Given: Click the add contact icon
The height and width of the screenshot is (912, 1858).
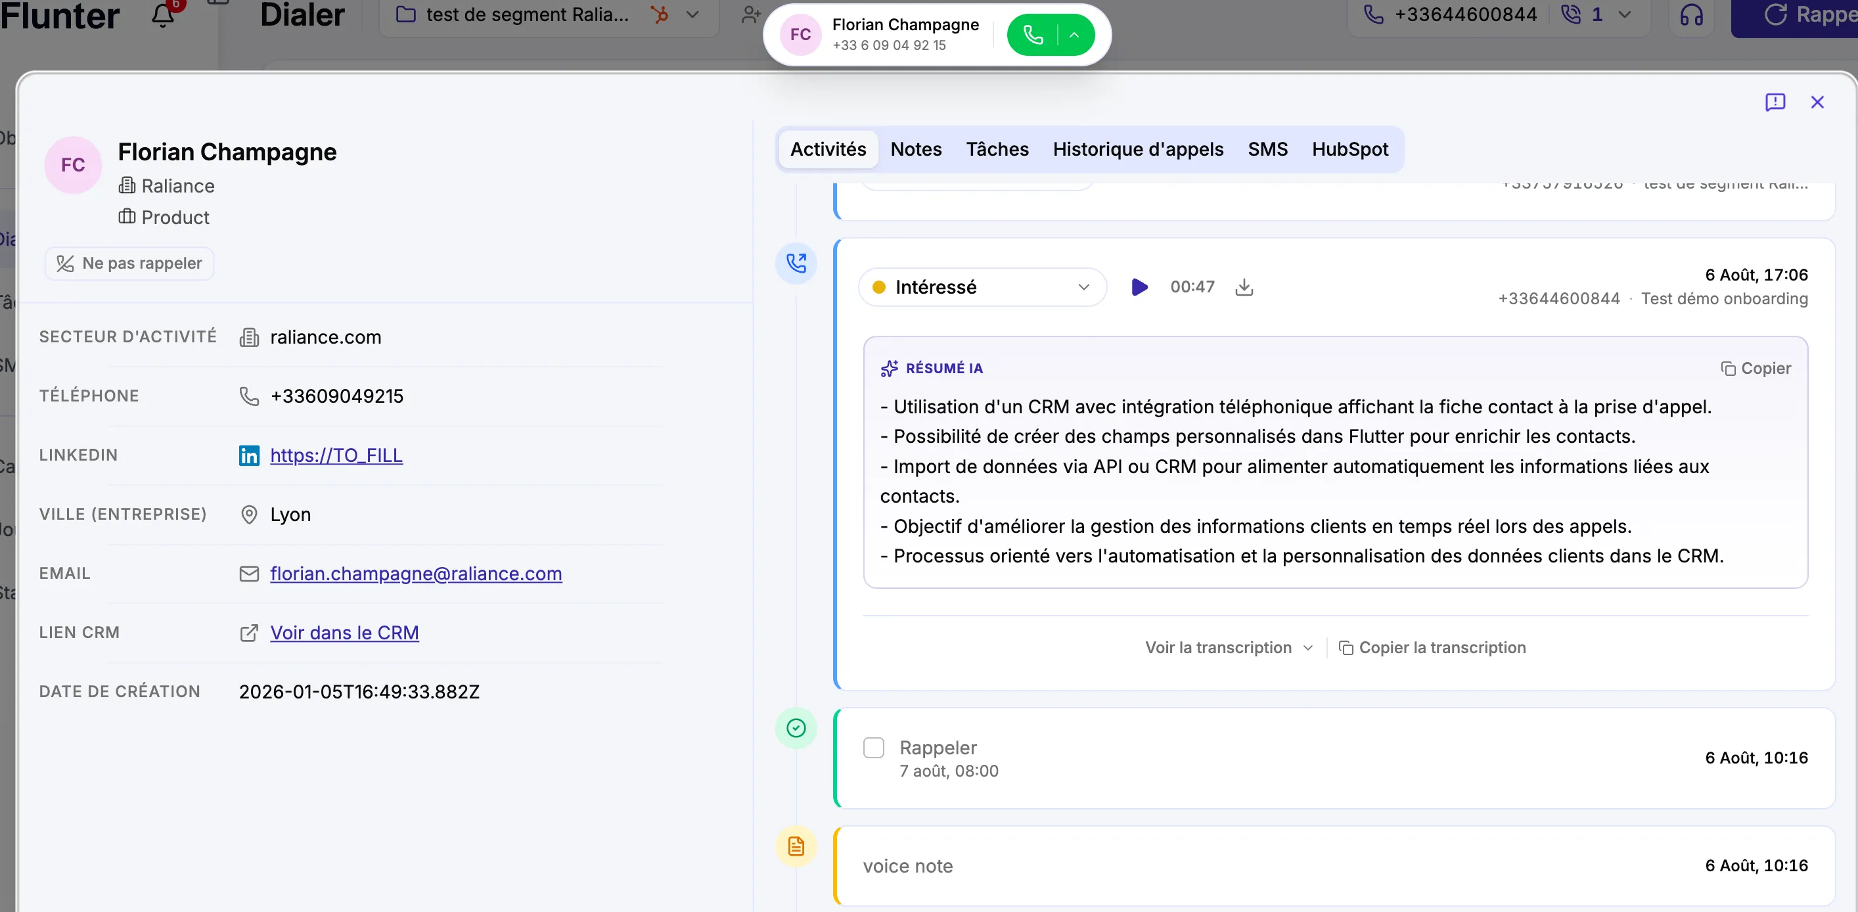Looking at the screenshot, I should coord(751,14).
